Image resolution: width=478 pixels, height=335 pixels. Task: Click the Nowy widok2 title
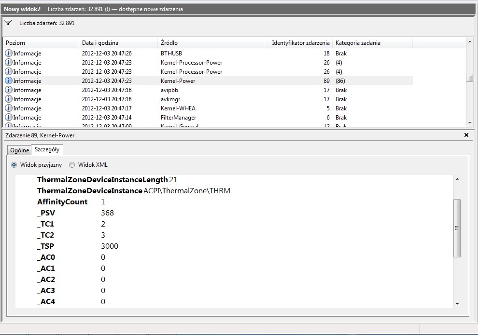22,9
